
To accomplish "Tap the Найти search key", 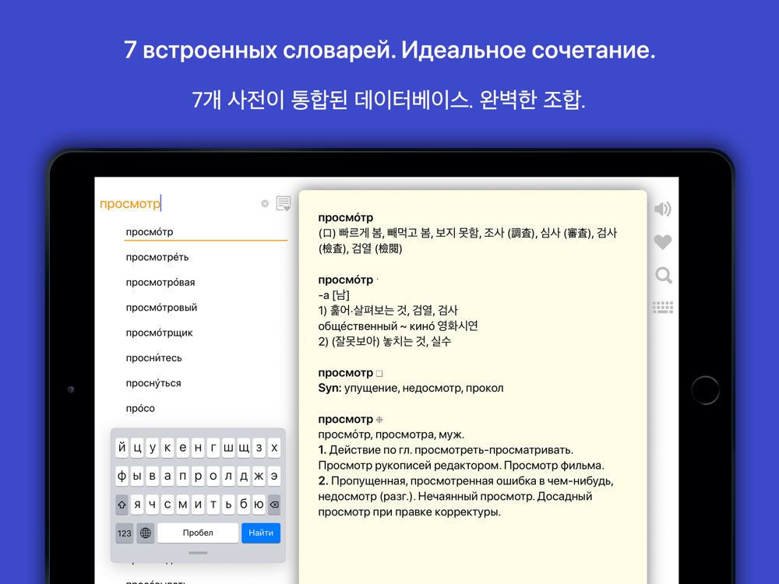I will pyautogui.click(x=261, y=533).
